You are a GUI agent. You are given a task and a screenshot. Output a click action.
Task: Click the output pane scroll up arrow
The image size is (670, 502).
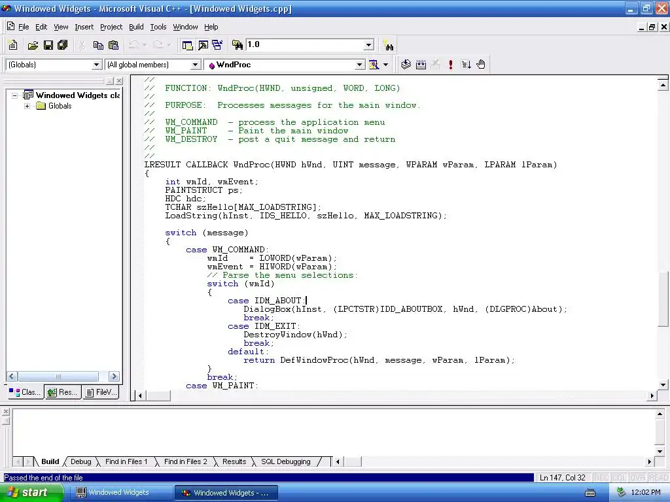pos(660,414)
